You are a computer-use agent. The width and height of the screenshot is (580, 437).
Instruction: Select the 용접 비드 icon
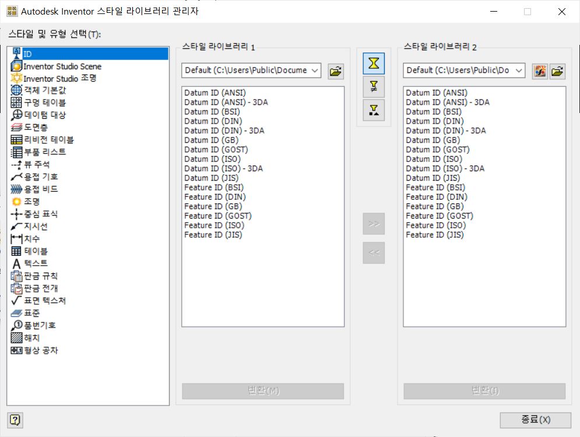click(17, 189)
